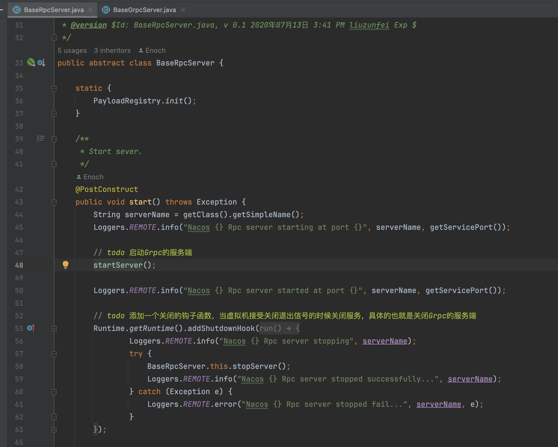Expand the folded 'run() -> {' lambda text
The image size is (558, 447).
point(280,328)
